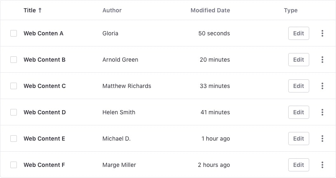The width and height of the screenshot is (336, 178).
Task: Open the vertical ellipsis for Web Content E
Action: (x=322, y=139)
